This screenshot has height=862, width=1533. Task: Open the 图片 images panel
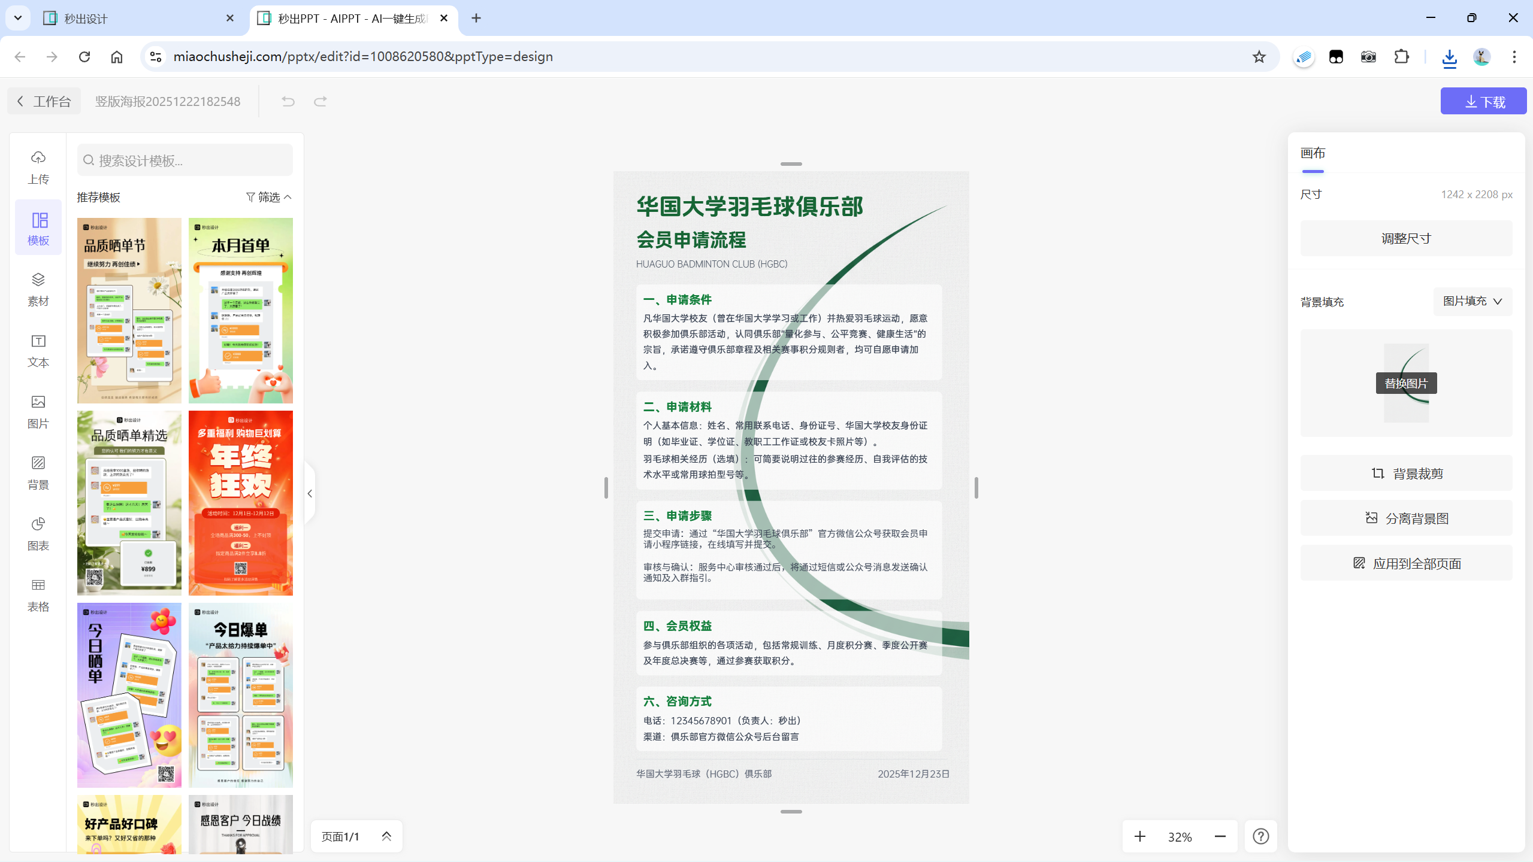[x=38, y=411]
